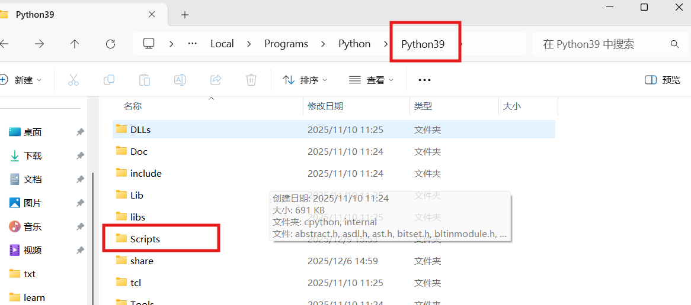Open the learn folder in sidebar
The width and height of the screenshot is (691, 305).
point(27,297)
